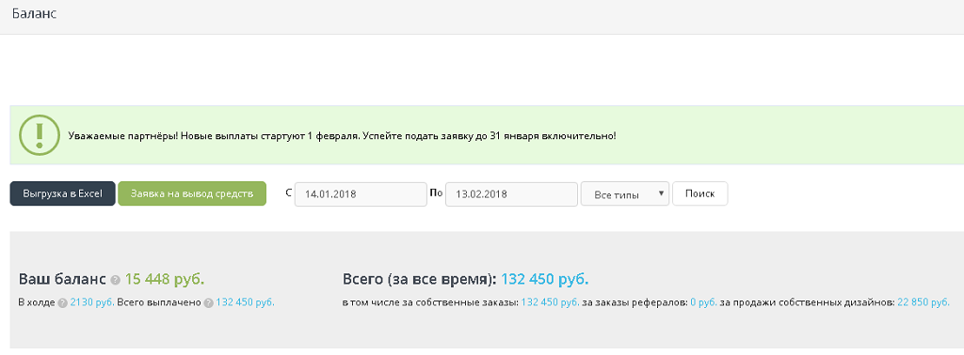Click the "Поиск" search button
The width and height of the screenshot is (964, 355).
(700, 193)
